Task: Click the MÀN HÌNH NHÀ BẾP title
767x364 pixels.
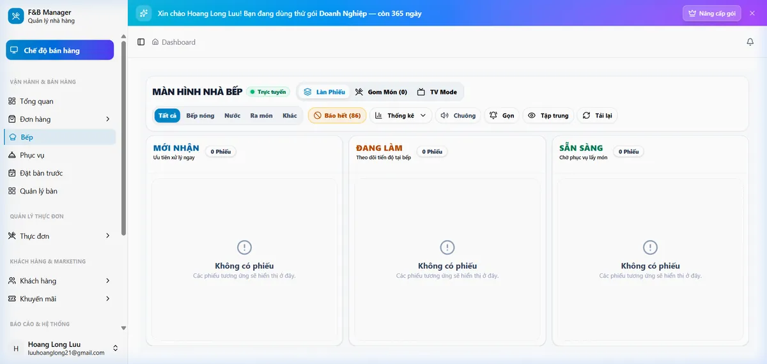Action: coord(198,92)
